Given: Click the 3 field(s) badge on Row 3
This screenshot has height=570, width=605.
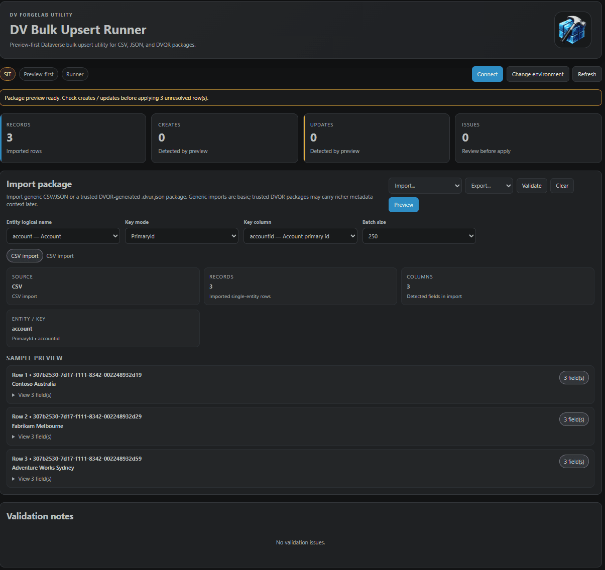Looking at the screenshot, I should click(574, 462).
